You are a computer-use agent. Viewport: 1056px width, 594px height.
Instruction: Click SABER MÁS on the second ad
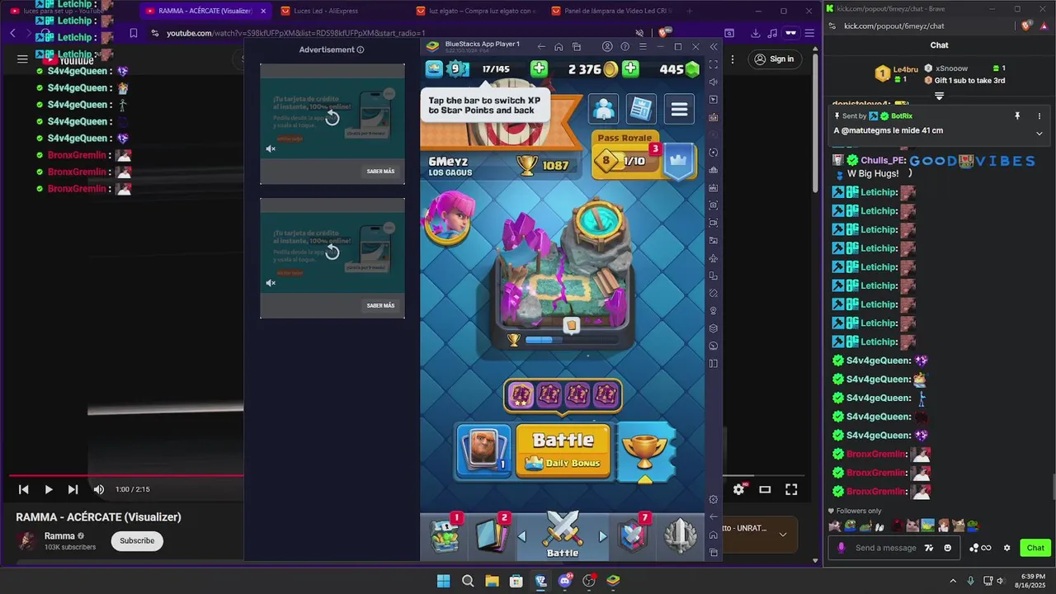tap(380, 305)
